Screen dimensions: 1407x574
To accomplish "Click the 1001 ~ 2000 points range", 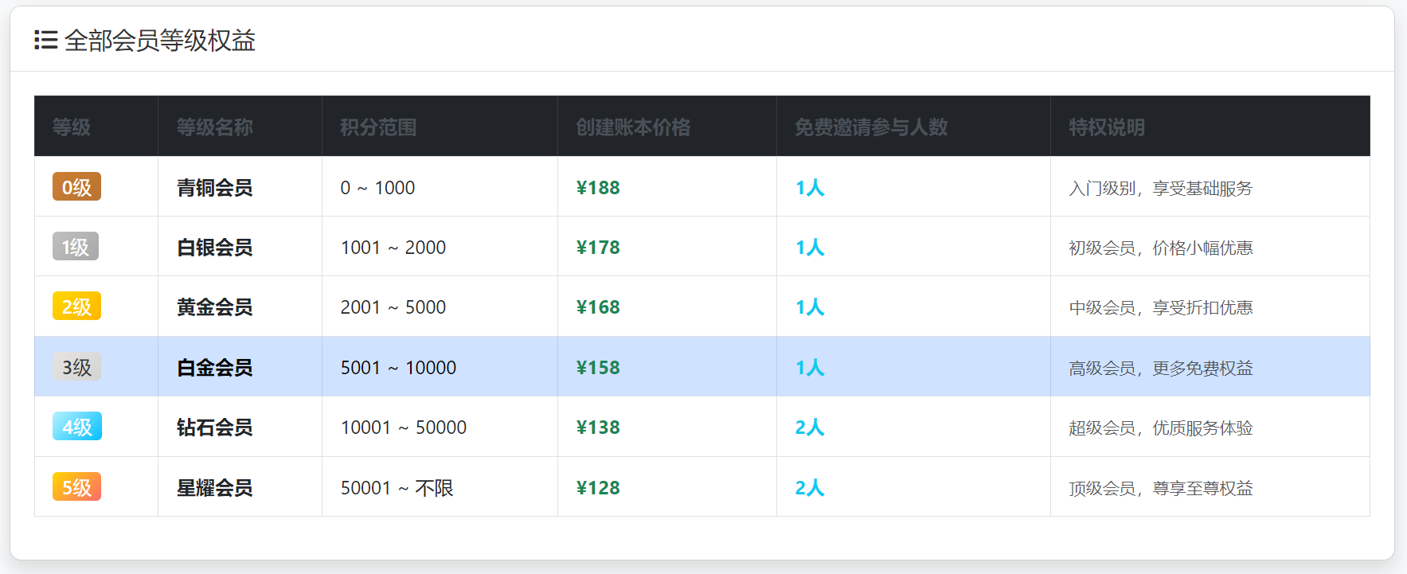I will (x=393, y=248).
